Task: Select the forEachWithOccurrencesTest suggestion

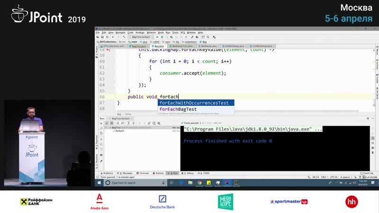Action: [x=194, y=103]
